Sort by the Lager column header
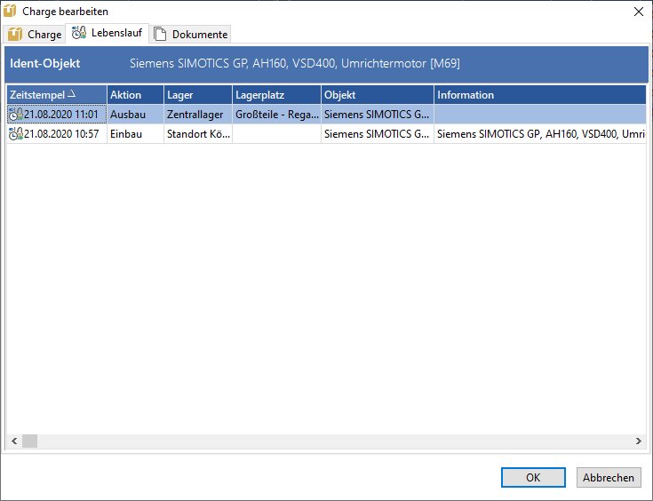This screenshot has height=501, width=653. [198, 95]
